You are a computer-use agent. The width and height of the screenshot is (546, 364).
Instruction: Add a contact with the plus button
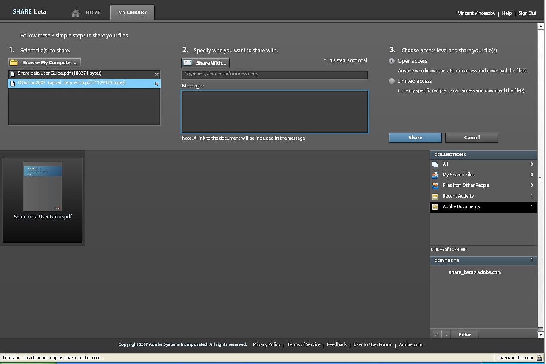(437, 335)
